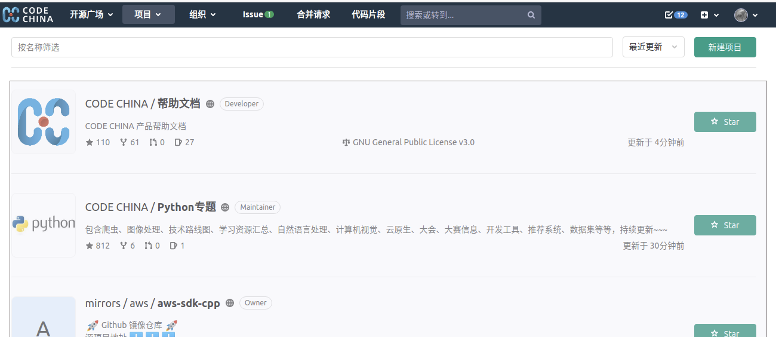Star the aws-sdk-cpp project
The height and width of the screenshot is (337, 776).
point(725,330)
